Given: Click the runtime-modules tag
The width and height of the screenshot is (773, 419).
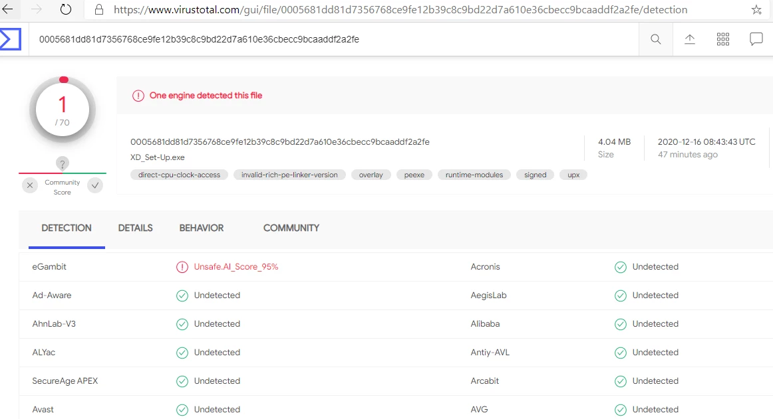Looking at the screenshot, I should 474,175.
